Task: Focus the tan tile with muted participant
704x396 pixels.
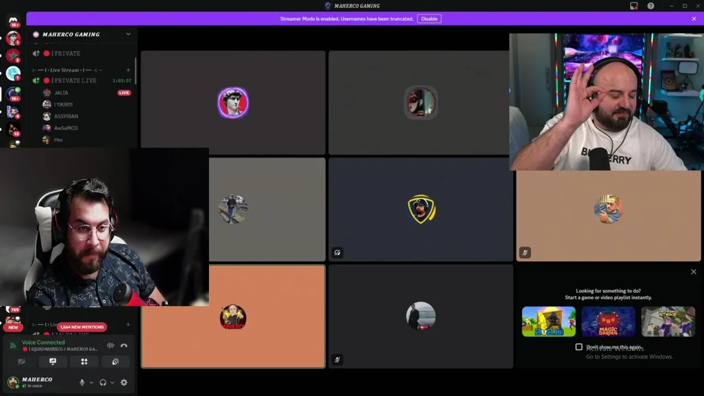Action: (608, 216)
